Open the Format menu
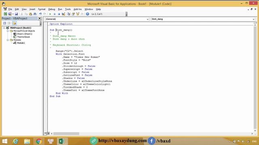 click(42, 9)
